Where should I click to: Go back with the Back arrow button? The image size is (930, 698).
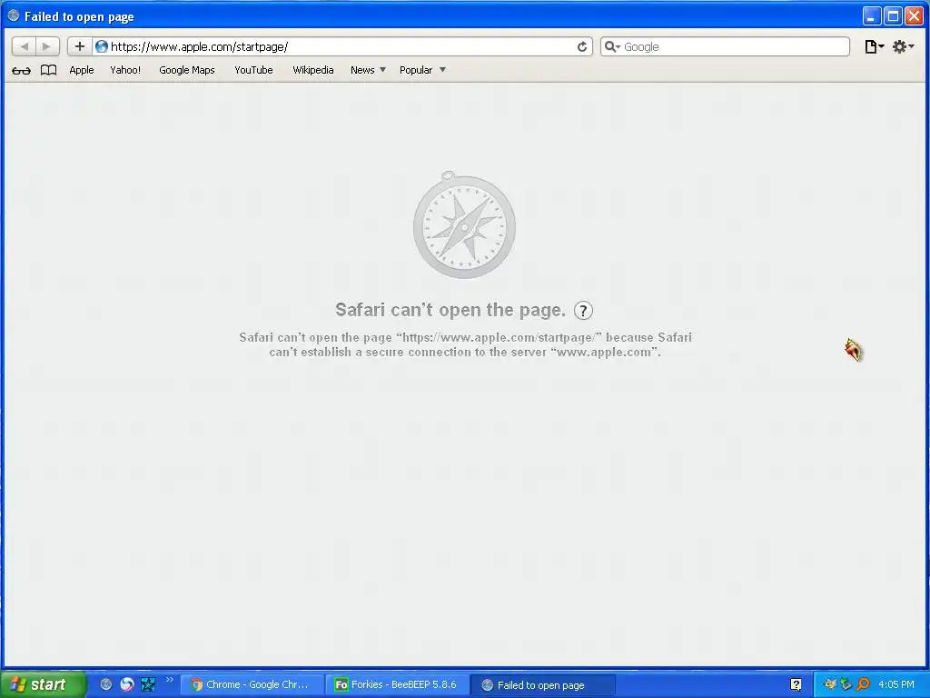tap(24, 46)
